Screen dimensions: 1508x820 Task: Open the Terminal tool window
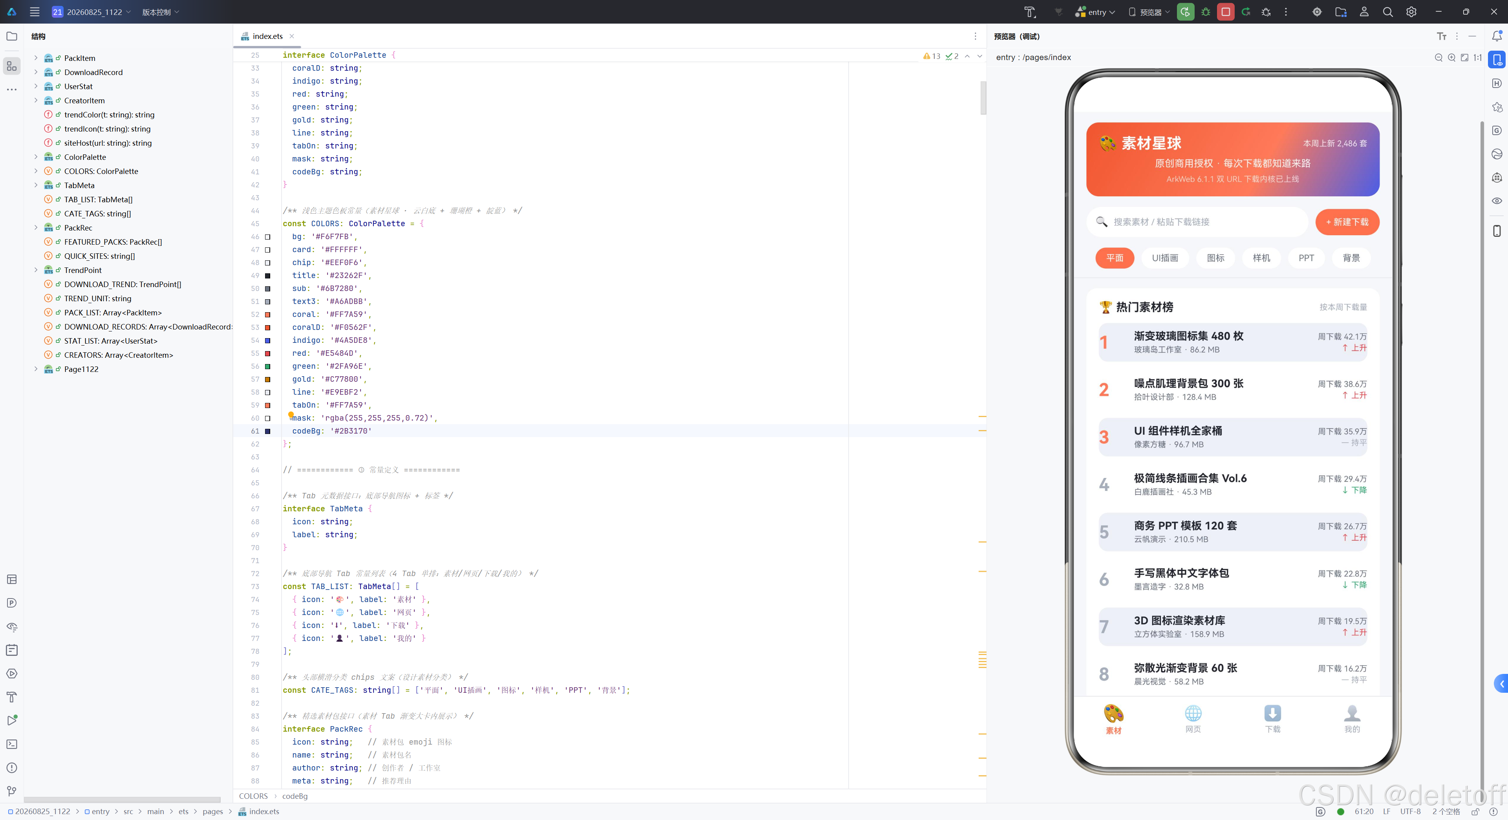(x=12, y=745)
